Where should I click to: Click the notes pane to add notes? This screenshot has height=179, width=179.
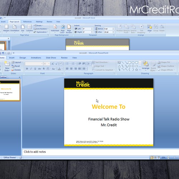click(101, 152)
